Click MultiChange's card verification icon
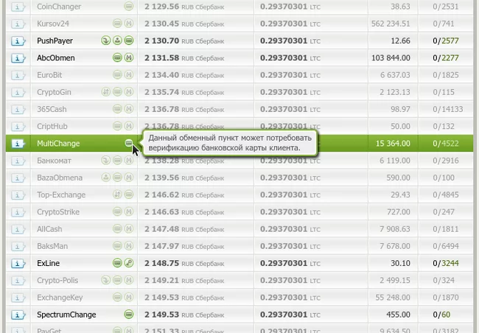479x333 pixels. [129, 143]
